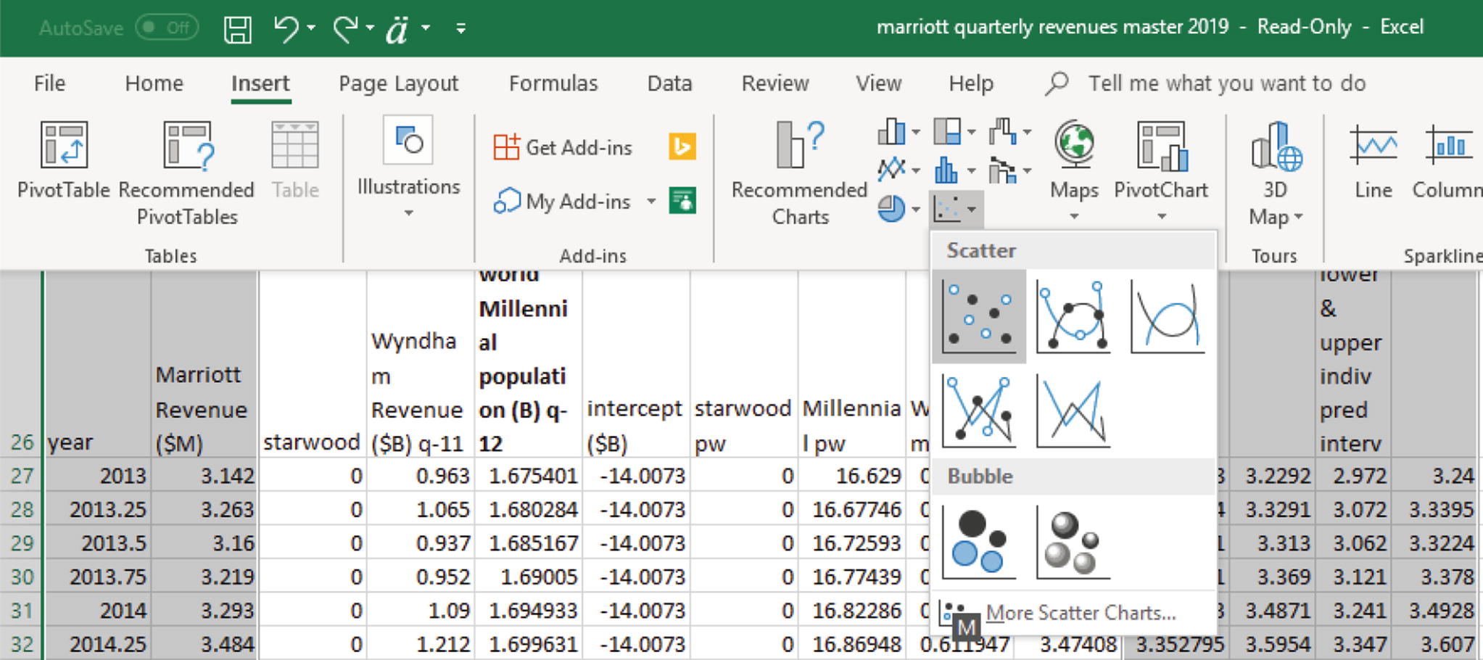Insert a line or area chart

click(x=899, y=170)
